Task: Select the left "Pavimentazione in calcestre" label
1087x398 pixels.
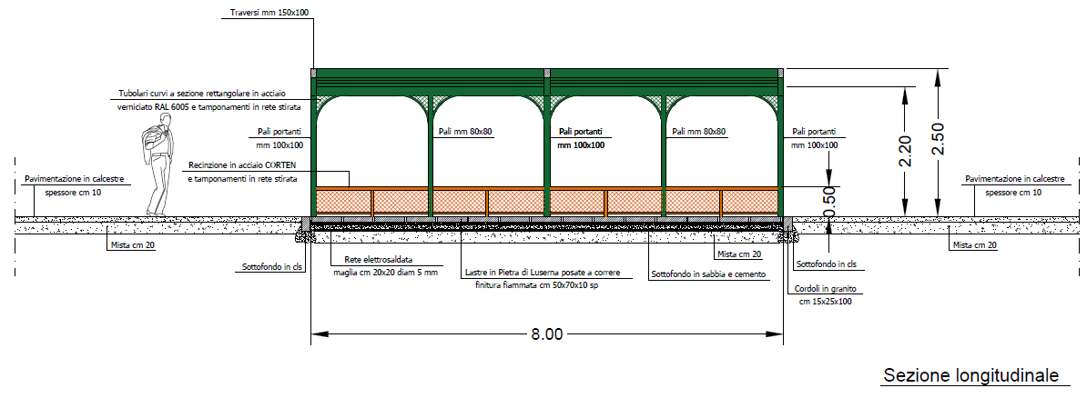Action: coord(74,179)
